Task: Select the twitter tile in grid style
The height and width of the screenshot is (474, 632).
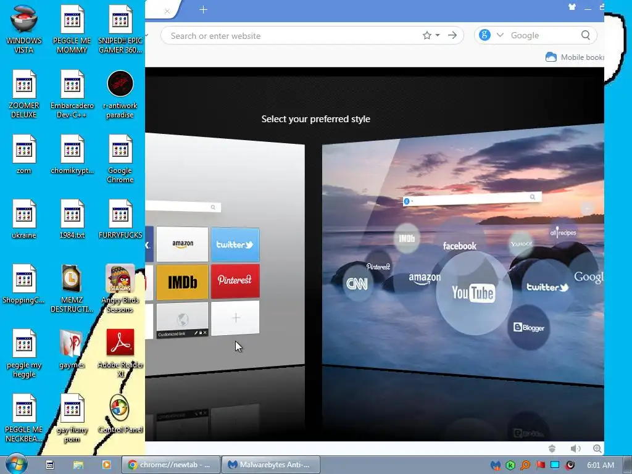Action: coord(235,244)
